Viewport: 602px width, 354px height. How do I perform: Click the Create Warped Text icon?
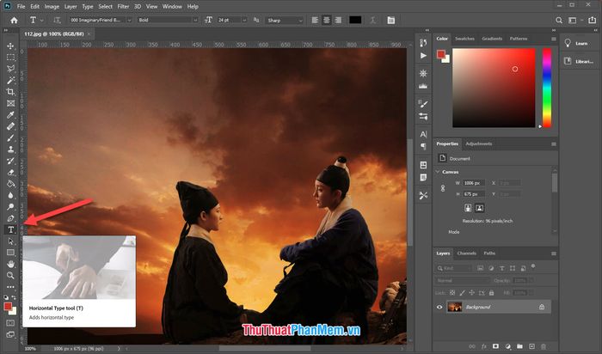372,20
